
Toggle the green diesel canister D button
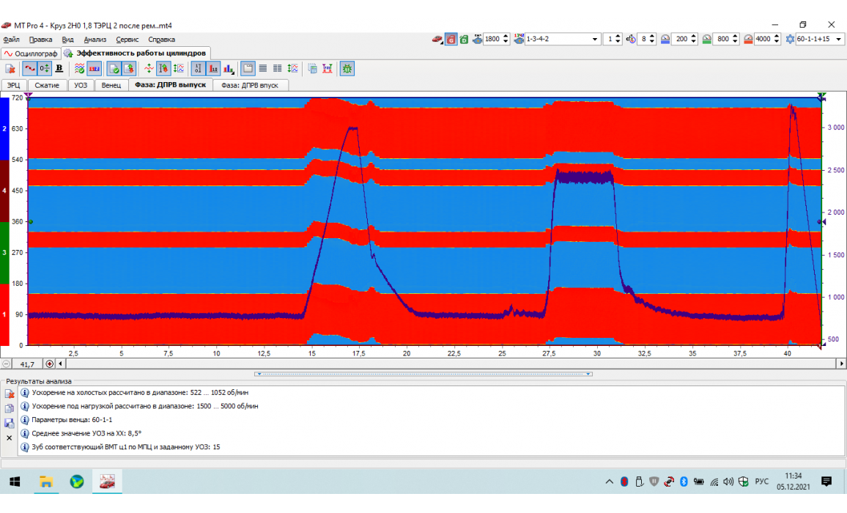click(x=464, y=39)
